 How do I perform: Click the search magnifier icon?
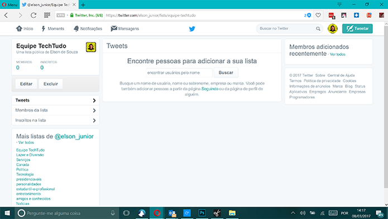[x=318, y=28]
